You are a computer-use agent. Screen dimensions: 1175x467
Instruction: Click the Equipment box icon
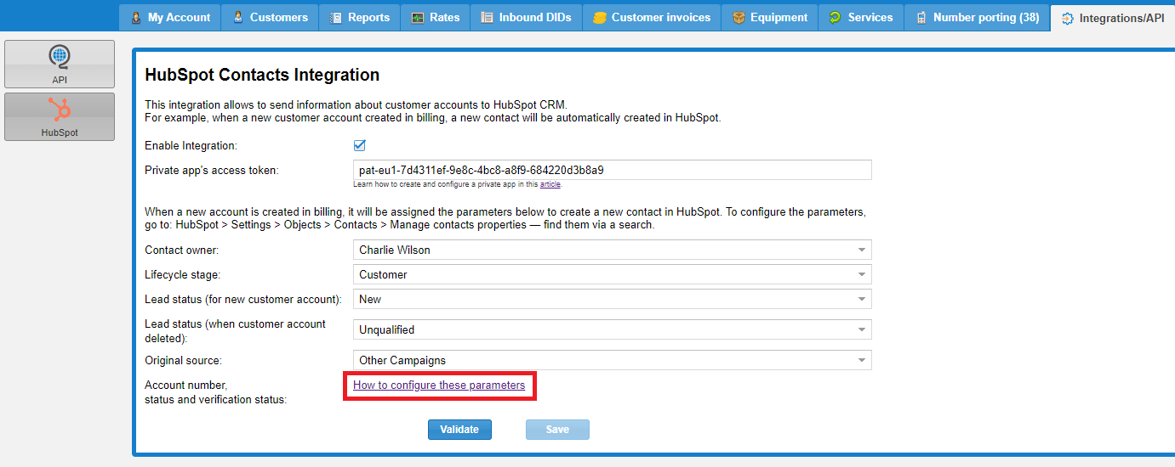click(x=739, y=17)
